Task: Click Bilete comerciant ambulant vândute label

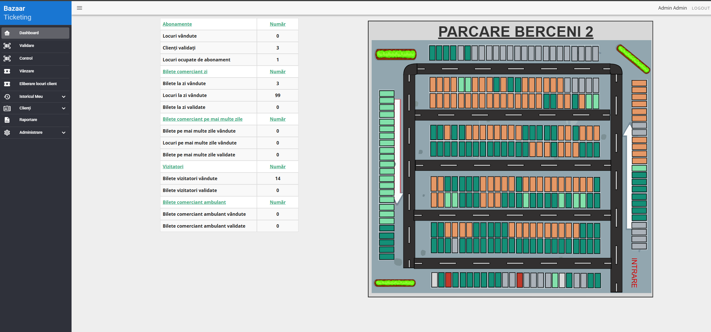Action: (204, 214)
